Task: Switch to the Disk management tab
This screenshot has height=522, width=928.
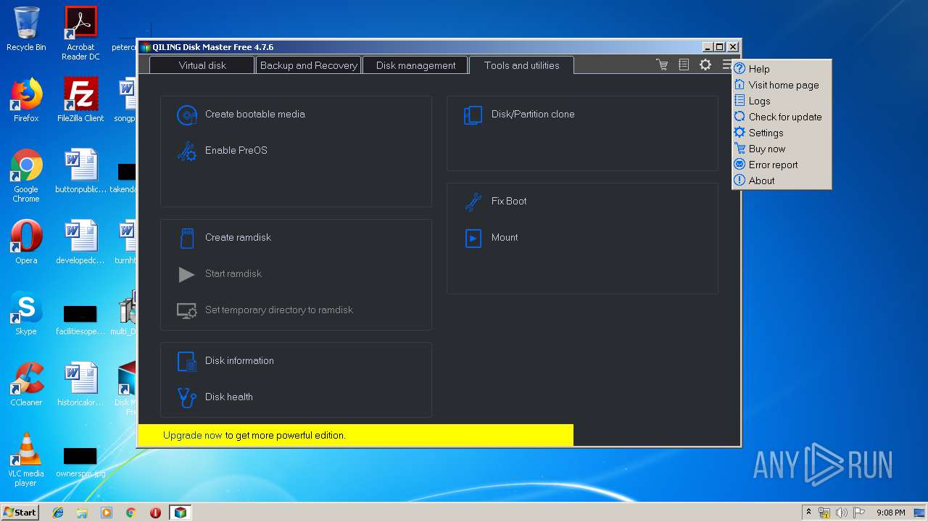Action: [x=415, y=65]
